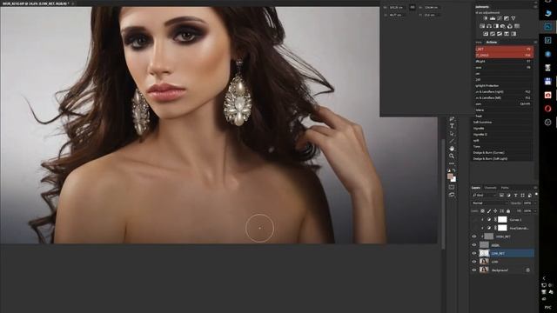Viewport: 557px width, 313px height.
Task: Add a Black & White adjustment layer
Action: point(496,26)
